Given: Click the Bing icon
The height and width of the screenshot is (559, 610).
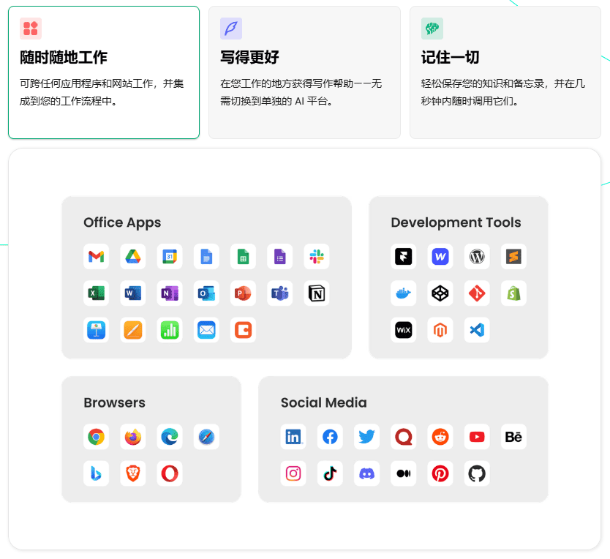Looking at the screenshot, I should pyautogui.click(x=96, y=473).
